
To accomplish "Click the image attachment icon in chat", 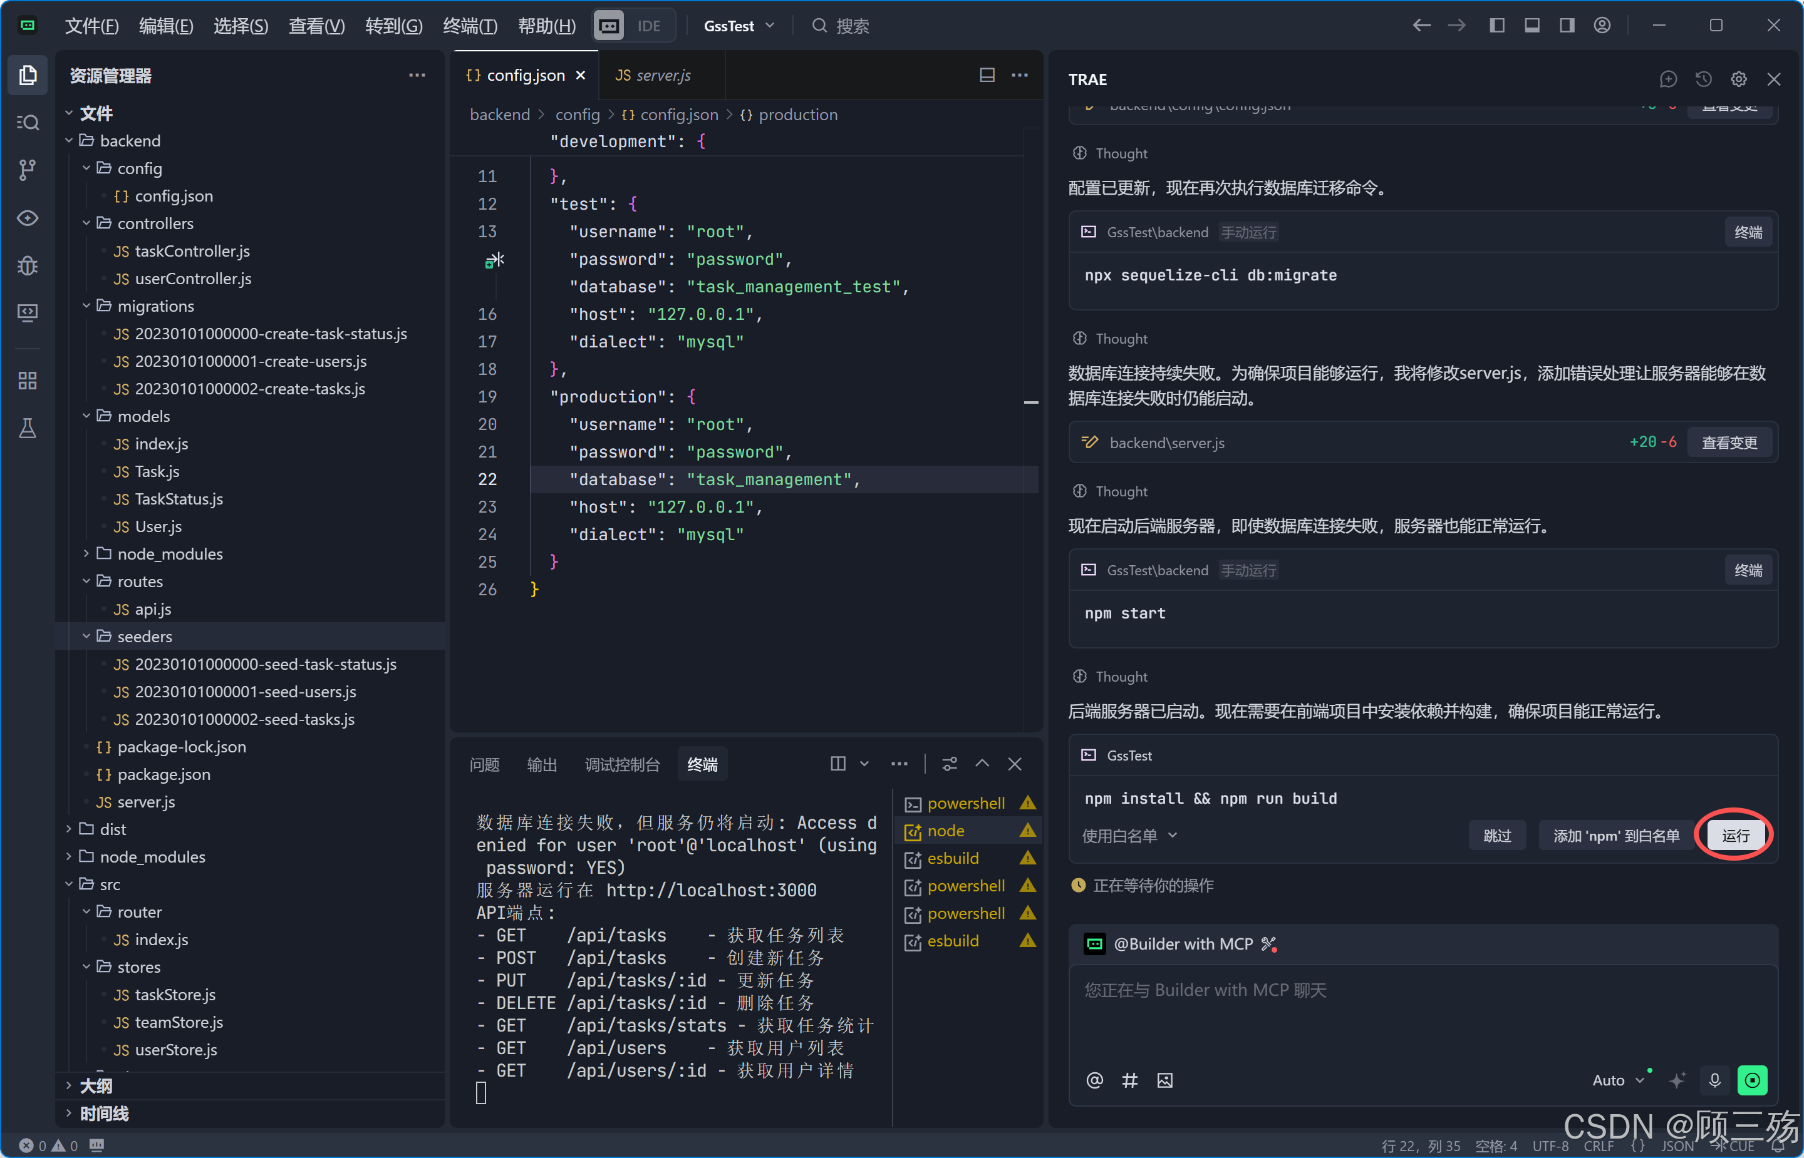I will click(x=1164, y=1080).
